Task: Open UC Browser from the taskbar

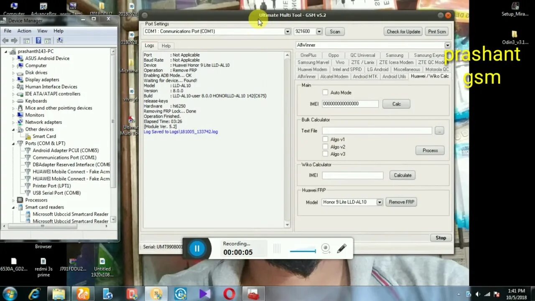Action: (83, 294)
